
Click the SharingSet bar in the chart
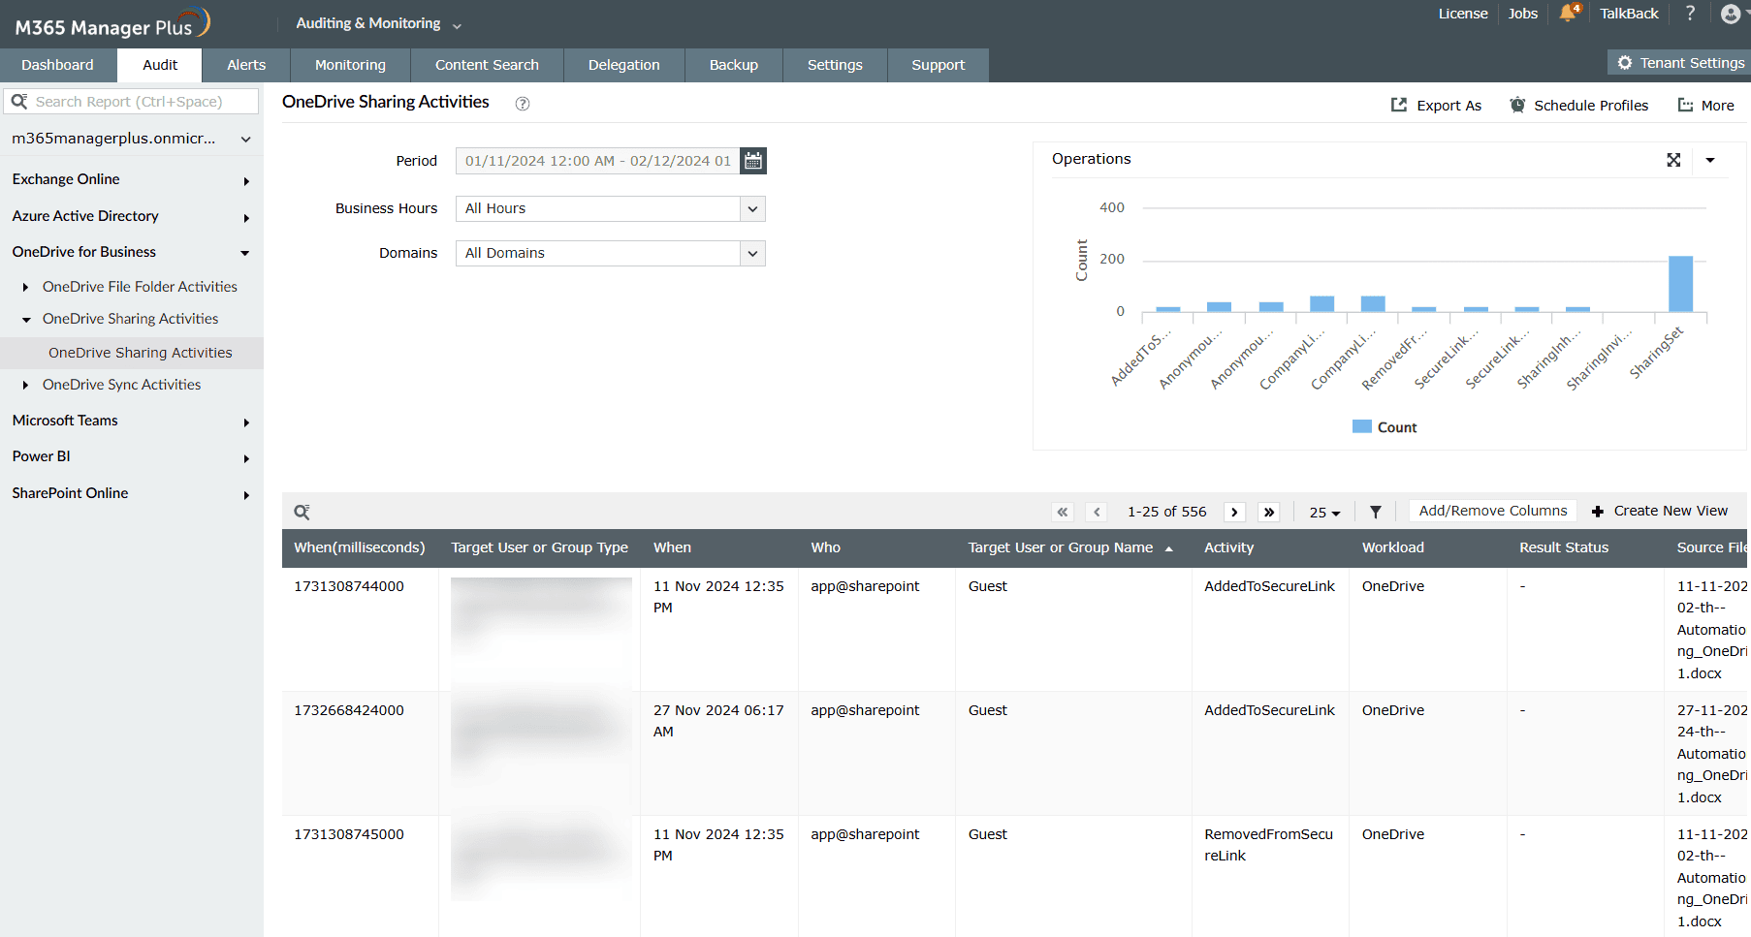[1680, 284]
